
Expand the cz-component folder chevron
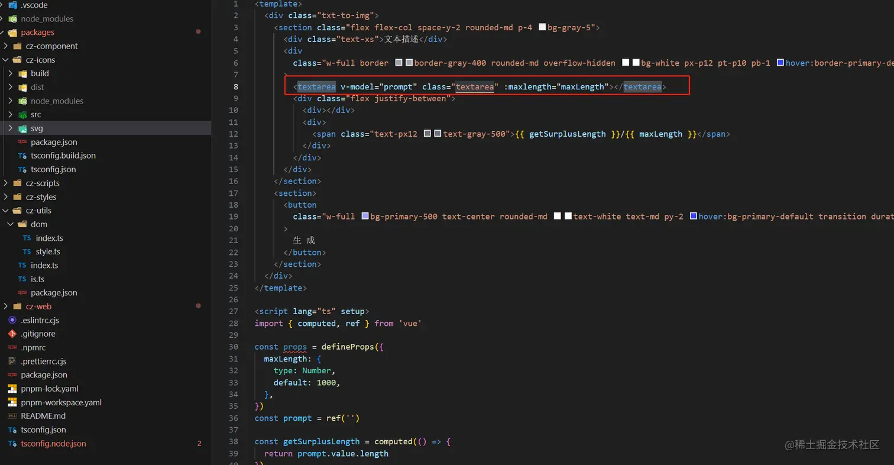point(5,46)
